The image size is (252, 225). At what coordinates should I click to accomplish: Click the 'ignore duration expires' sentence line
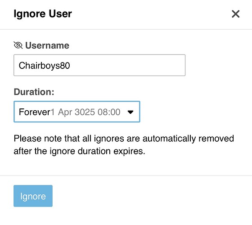(79, 151)
